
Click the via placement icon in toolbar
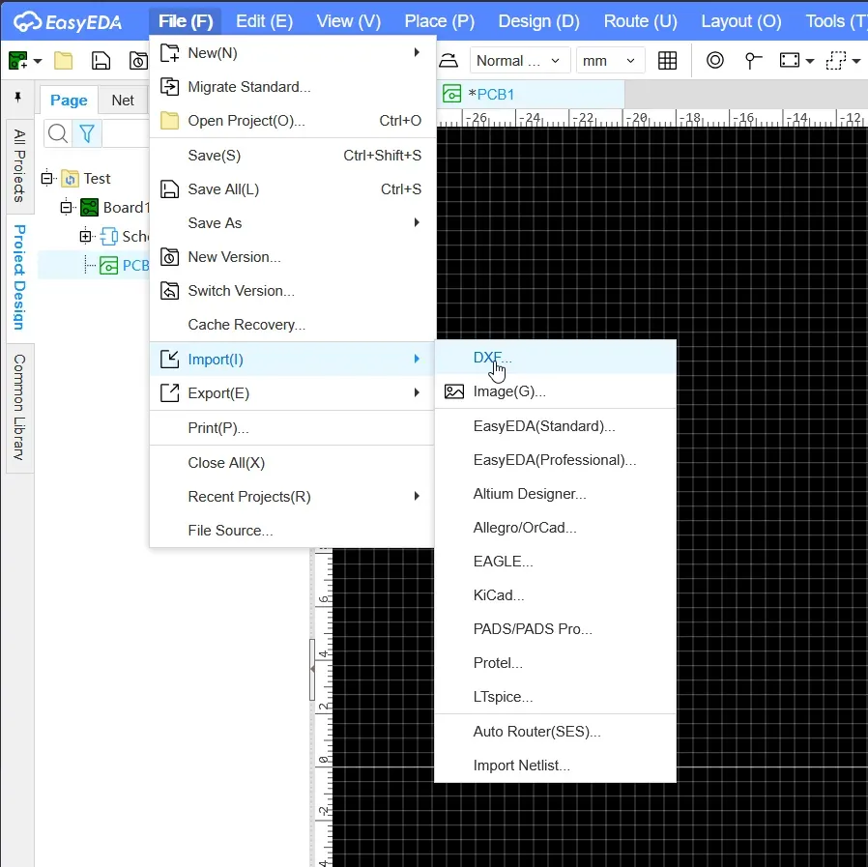pyautogui.click(x=715, y=61)
